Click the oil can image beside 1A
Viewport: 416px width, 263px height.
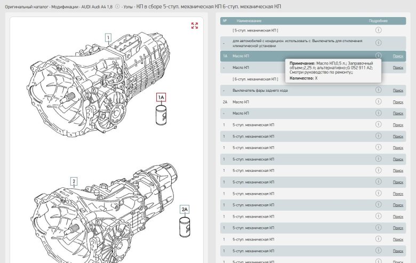161,115
